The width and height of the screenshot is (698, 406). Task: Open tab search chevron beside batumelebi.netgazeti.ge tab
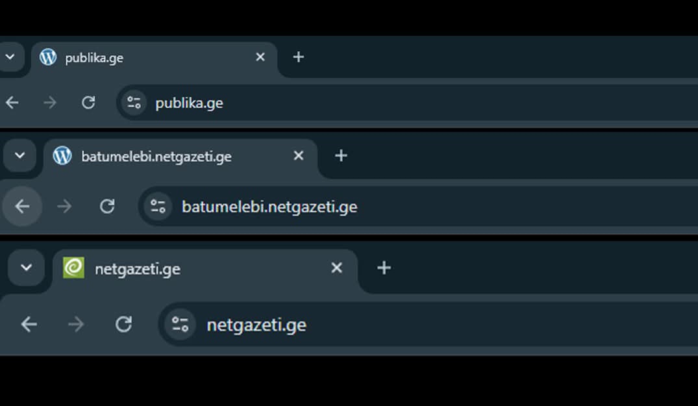coord(19,156)
